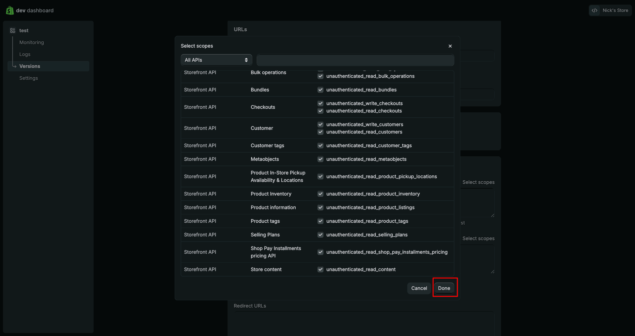Uncheck unauthenticated_read_product_pickup_locations
Viewport: 635px width, 336px height.
point(320,177)
